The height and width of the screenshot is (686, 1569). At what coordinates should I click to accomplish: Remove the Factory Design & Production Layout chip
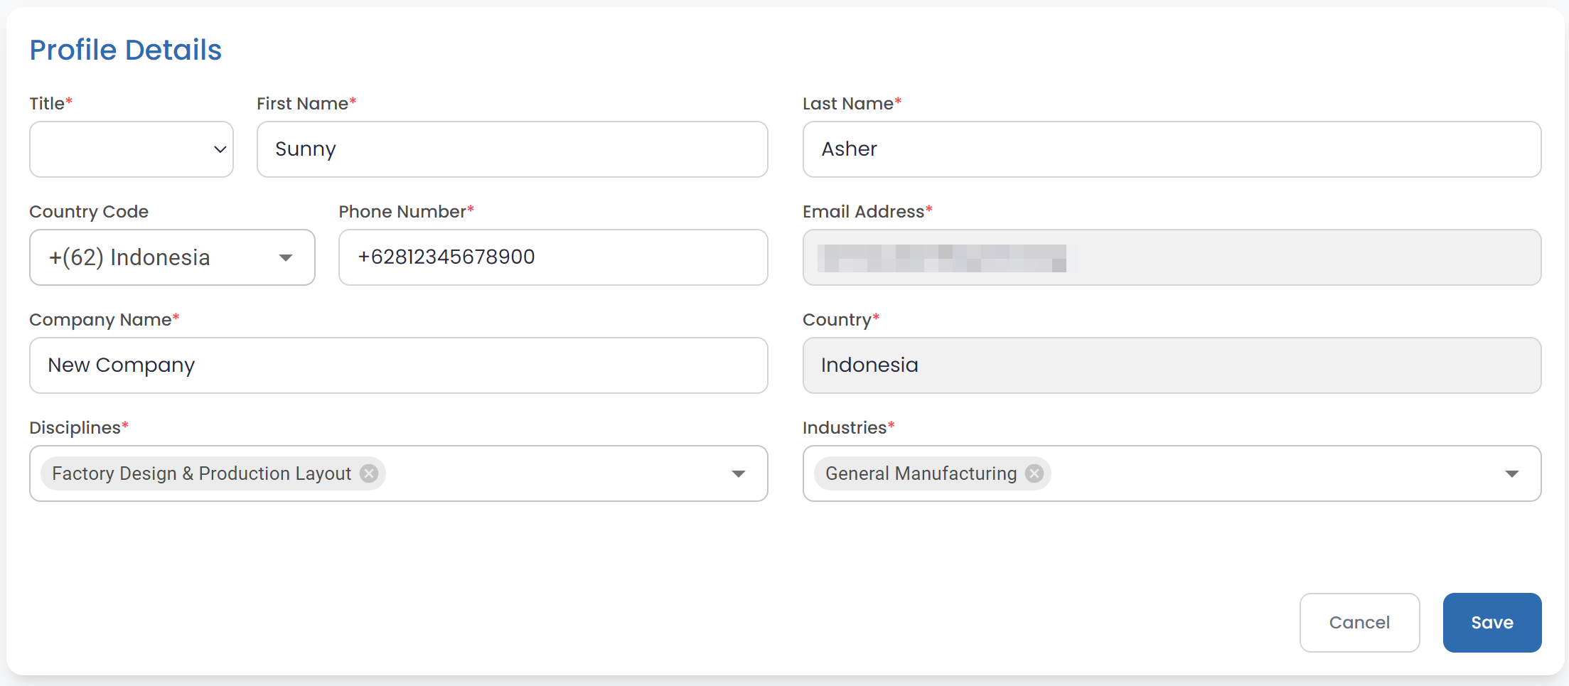point(368,473)
